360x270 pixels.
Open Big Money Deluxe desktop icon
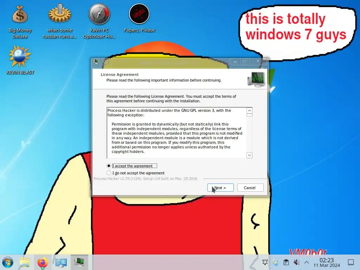(20, 22)
